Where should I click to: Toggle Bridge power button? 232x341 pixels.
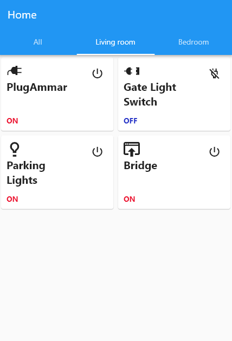[x=214, y=152]
